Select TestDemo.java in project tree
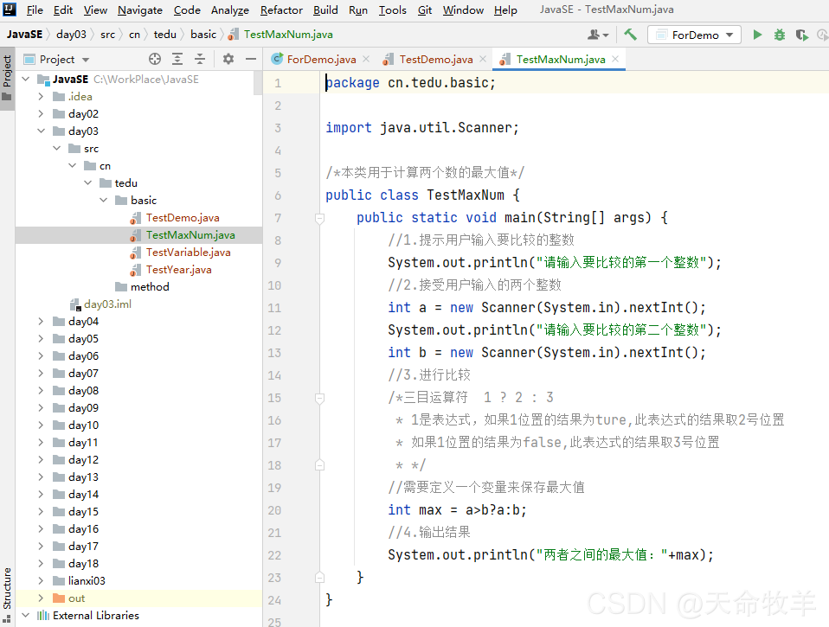829x627 pixels. pyautogui.click(x=183, y=218)
